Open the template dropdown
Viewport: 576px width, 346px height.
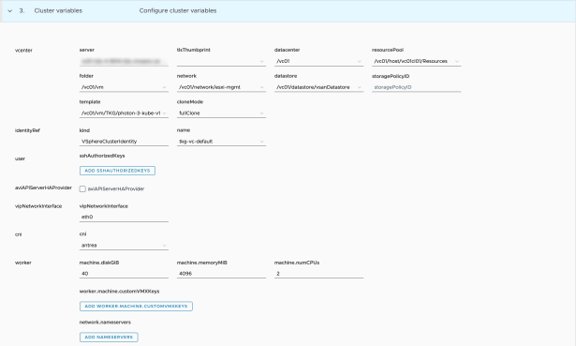[x=124, y=113]
